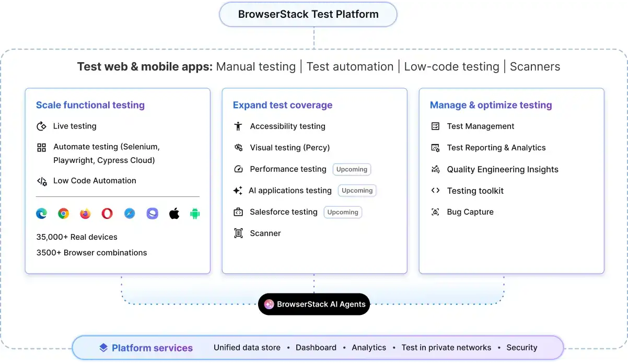Click the Microsoft Edge browser icon
The width and height of the screenshot is (628, 363).
(41, 213)
